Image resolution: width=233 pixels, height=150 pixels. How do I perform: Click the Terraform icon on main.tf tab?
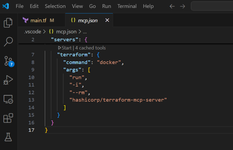(x=25, y=20)
